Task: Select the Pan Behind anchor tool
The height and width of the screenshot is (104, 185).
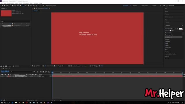Action: pos(15,5)
